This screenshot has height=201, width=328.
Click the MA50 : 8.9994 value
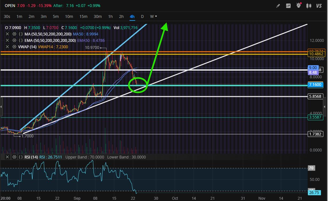pos(86,34)
